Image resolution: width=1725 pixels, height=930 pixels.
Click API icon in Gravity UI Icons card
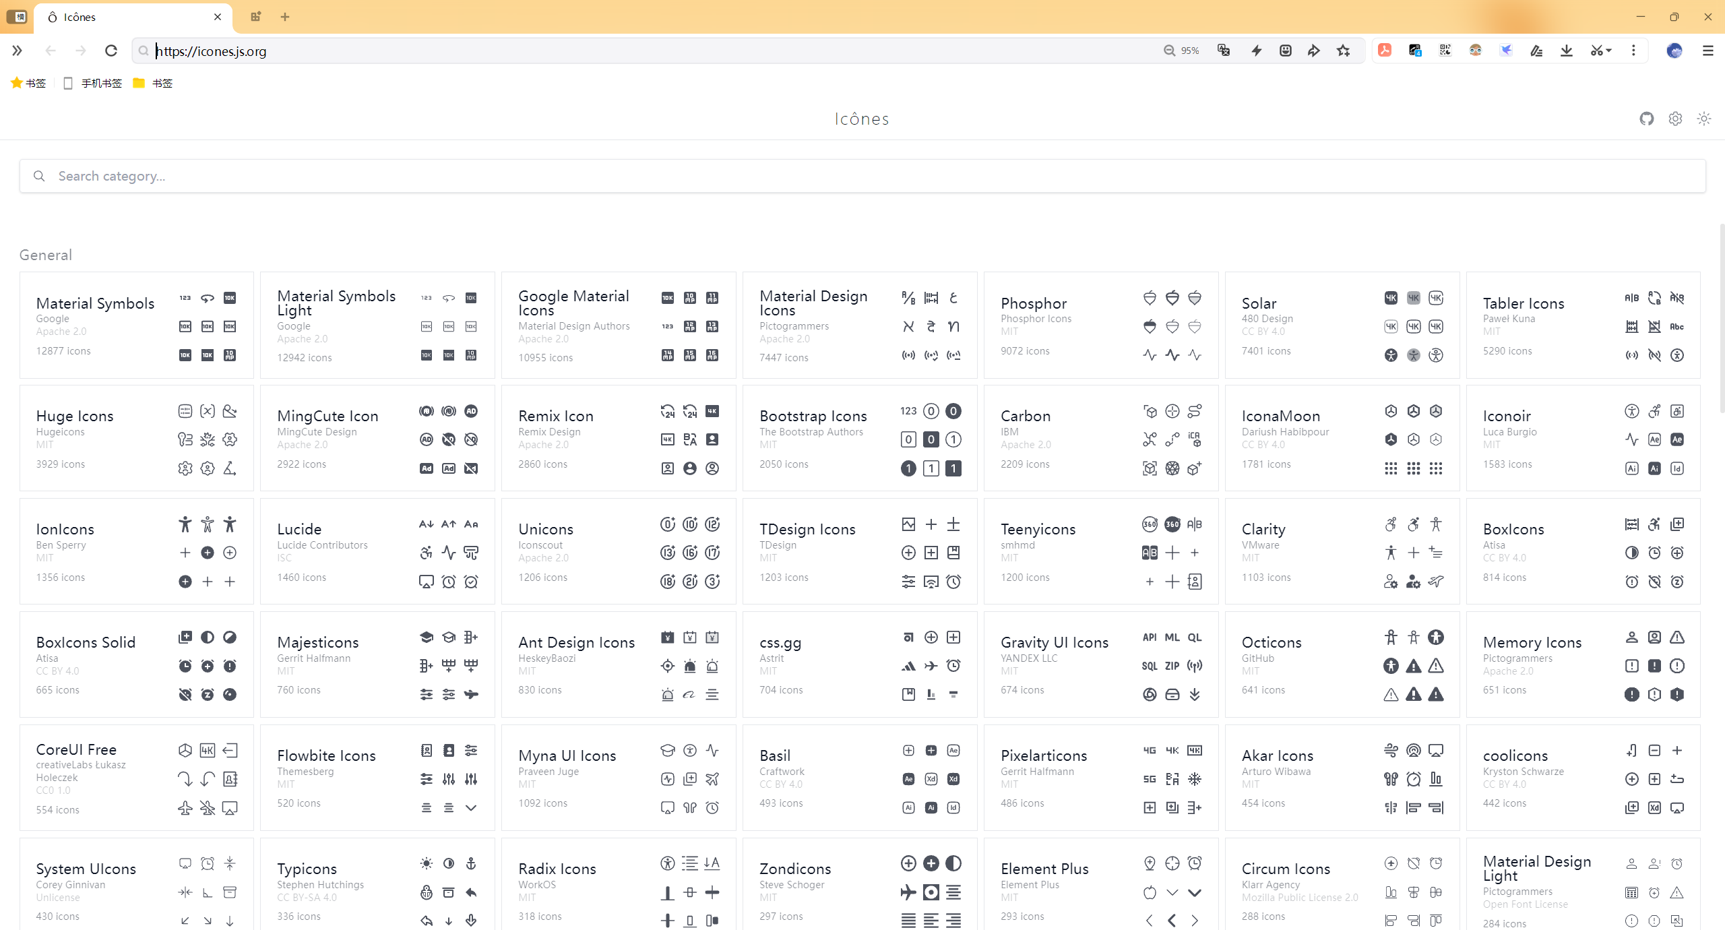pyautogui.click(x=1150, y=638)
